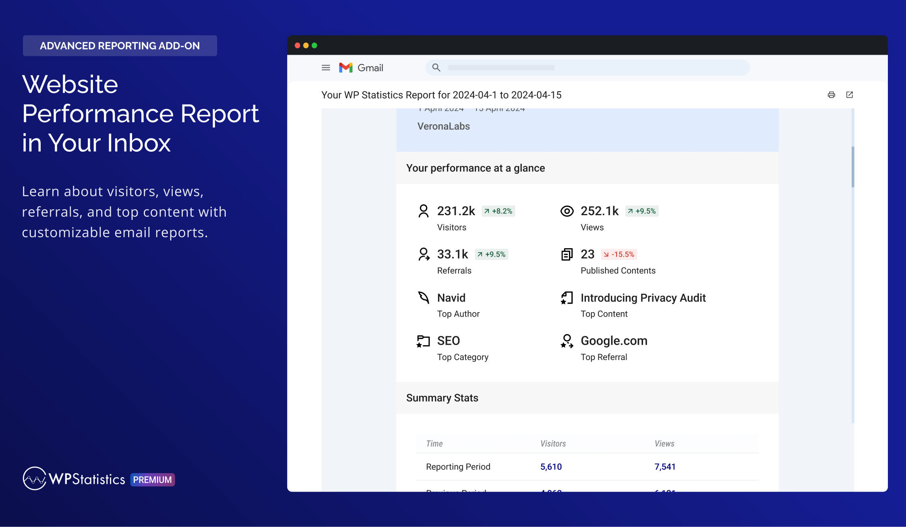This screenshot has height=527, width=906.
Task: Click the 23 published contents value
Action: tap(587, 254)
